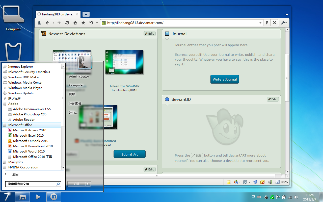The image size is (323, 202).
Task: Open Administrator from the Start menu
Action: tap(79, 77)
